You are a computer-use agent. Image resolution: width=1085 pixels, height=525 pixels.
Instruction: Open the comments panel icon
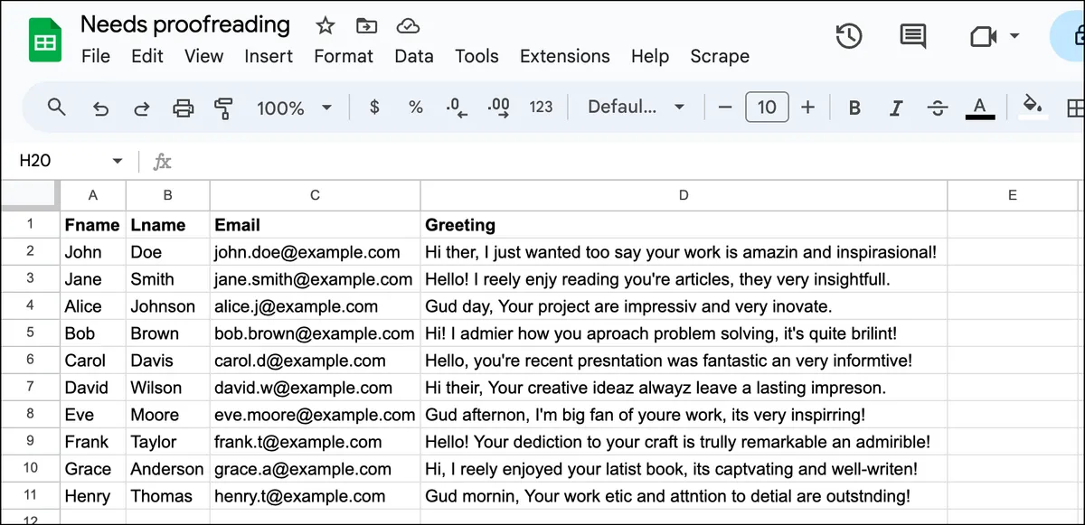[913, 37]
